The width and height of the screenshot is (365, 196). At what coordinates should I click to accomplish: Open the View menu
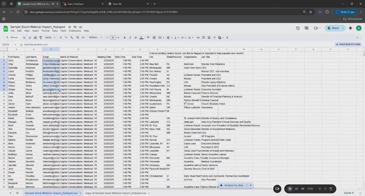coord(27,31)
